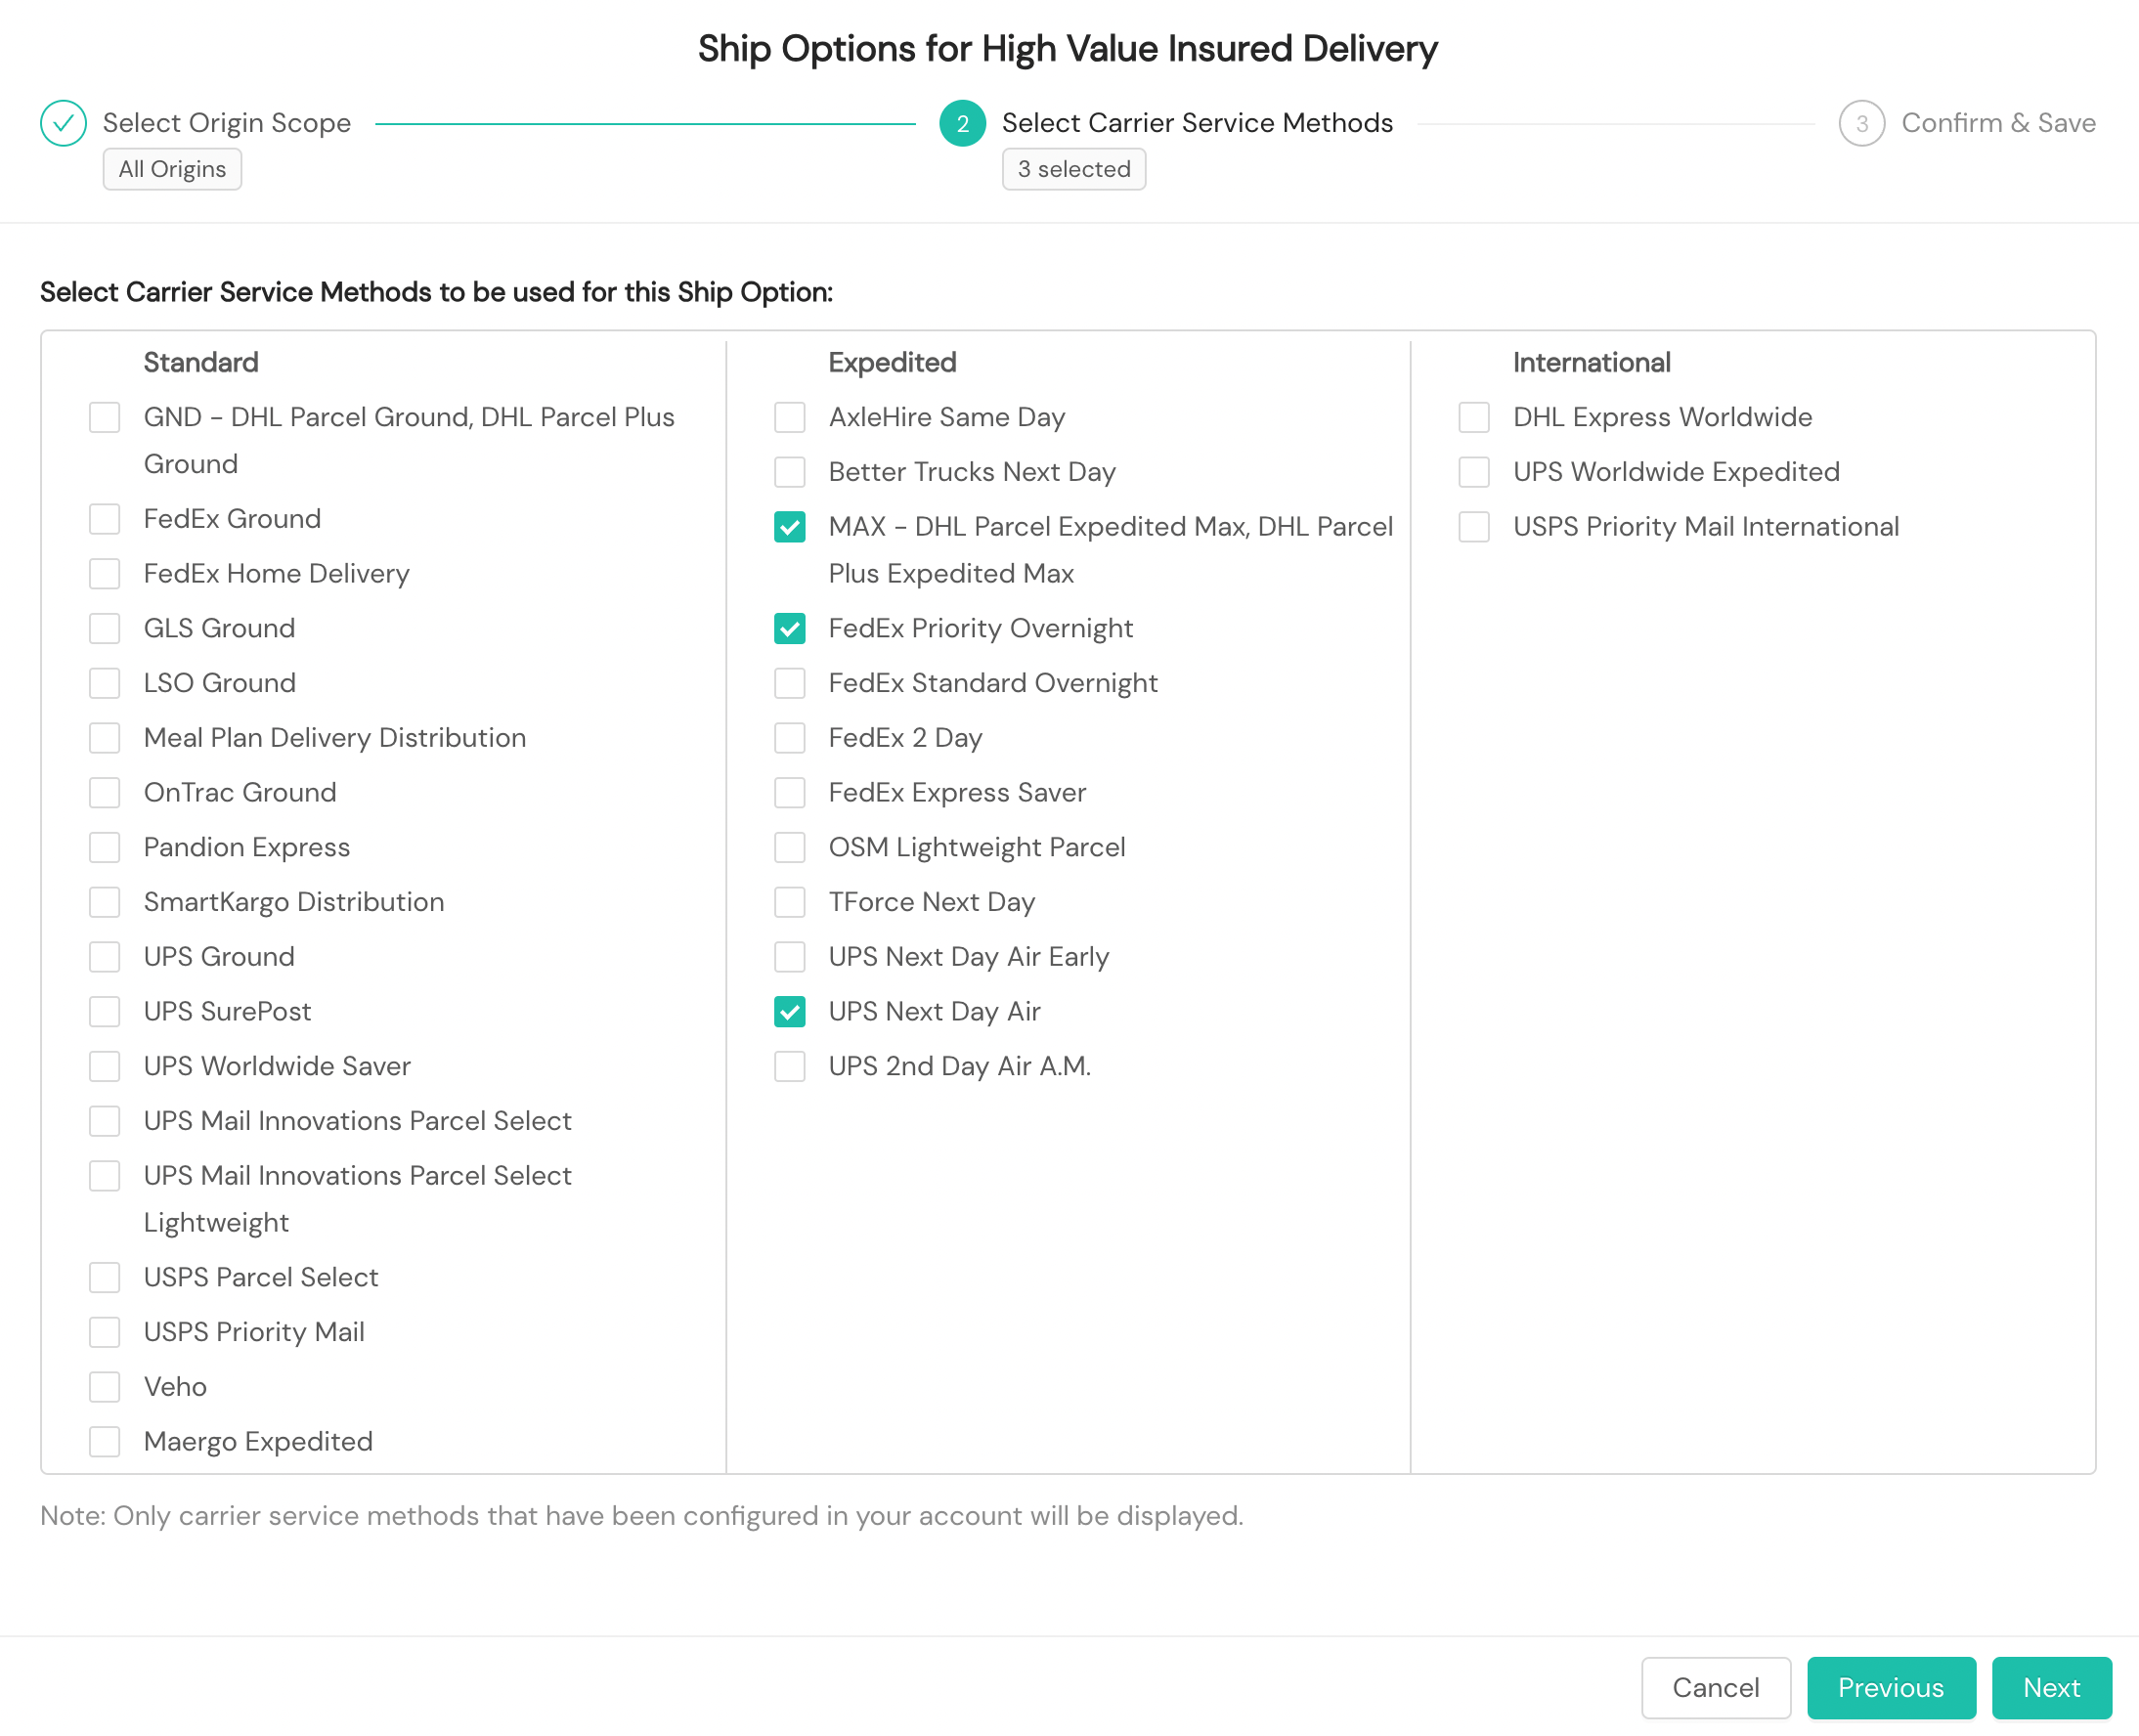Select FedEx 2 Day checkbox
This screenshot has width=2139, height=1736.
click(x=789, y=737)
